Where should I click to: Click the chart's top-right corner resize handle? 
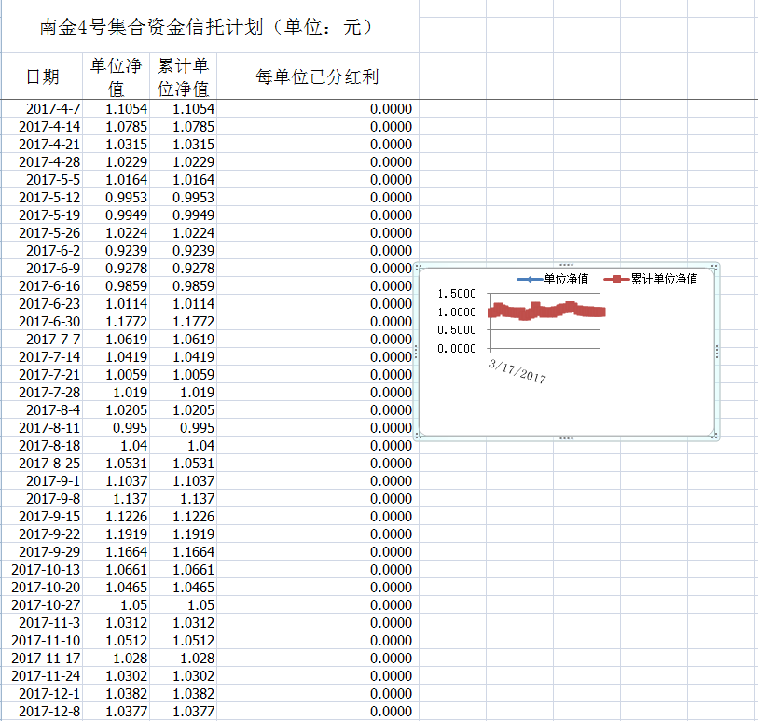pos(714,267)
